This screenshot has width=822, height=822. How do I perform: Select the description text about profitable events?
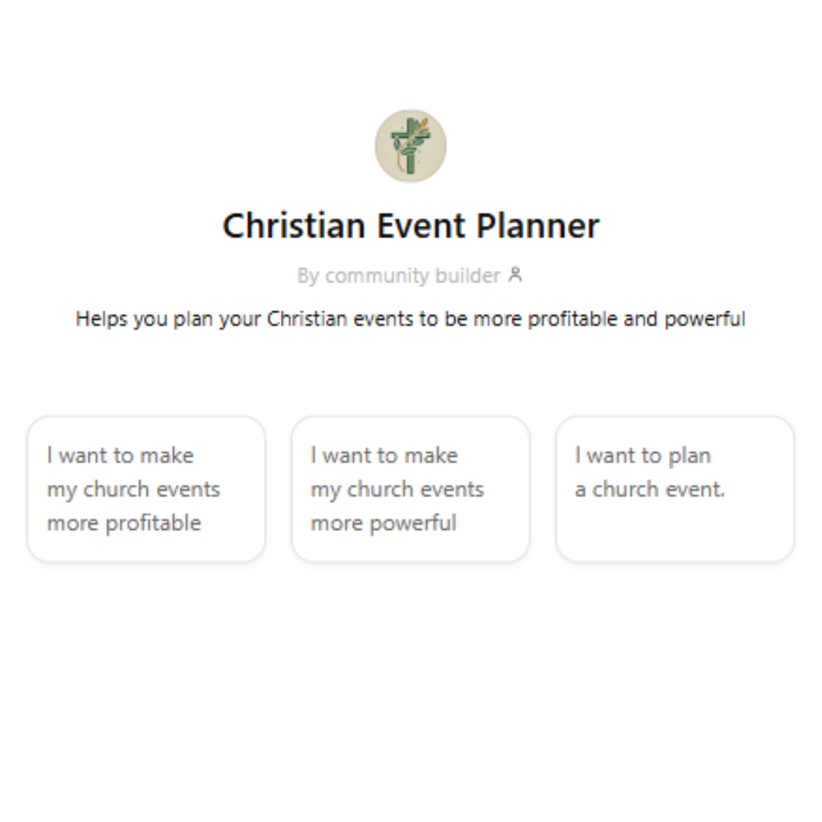tap(410, 319)
